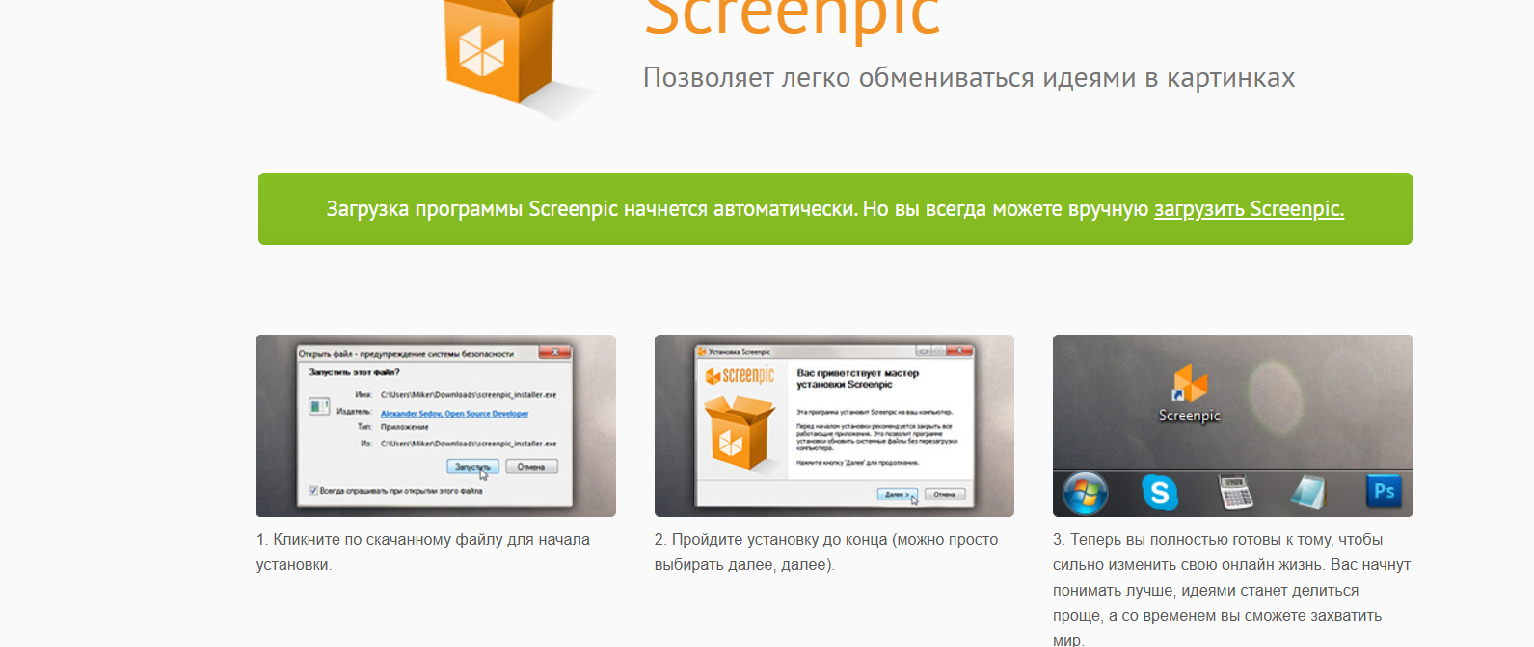Click the caption "2. Пройдите установку до конца"
Image resolution: width=1534 pixels, height=647 pixels.
coord(771,539)
